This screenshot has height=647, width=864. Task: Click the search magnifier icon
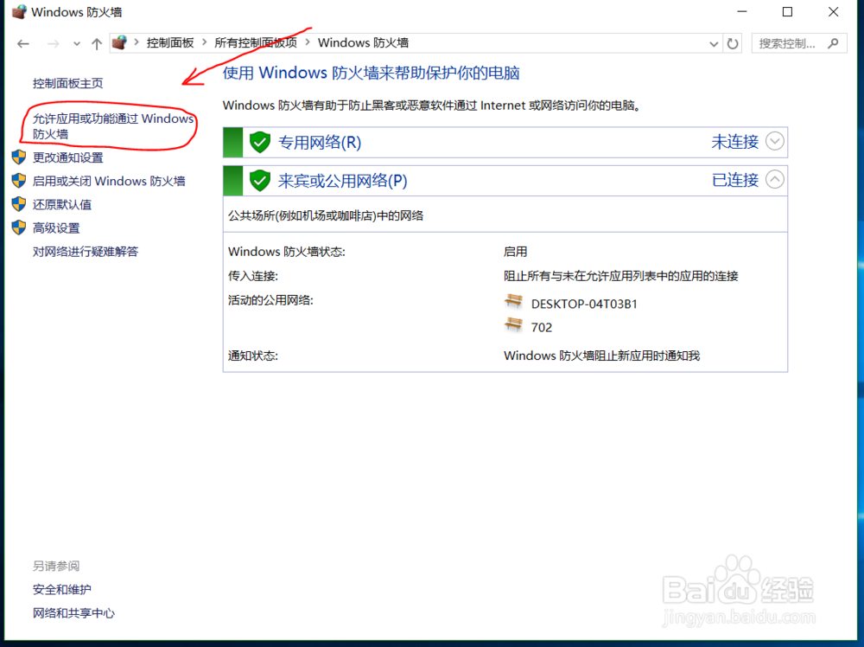click(x=833, y=43)
